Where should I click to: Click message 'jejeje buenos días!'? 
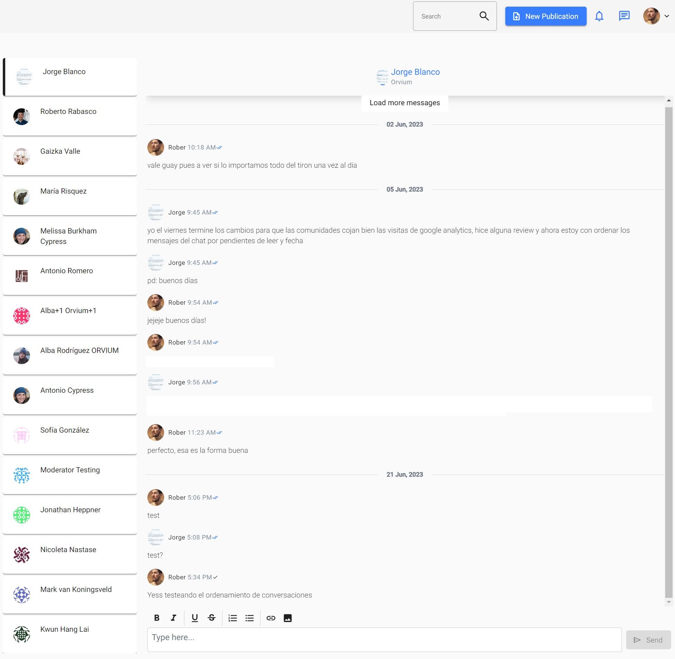[177, 320]
